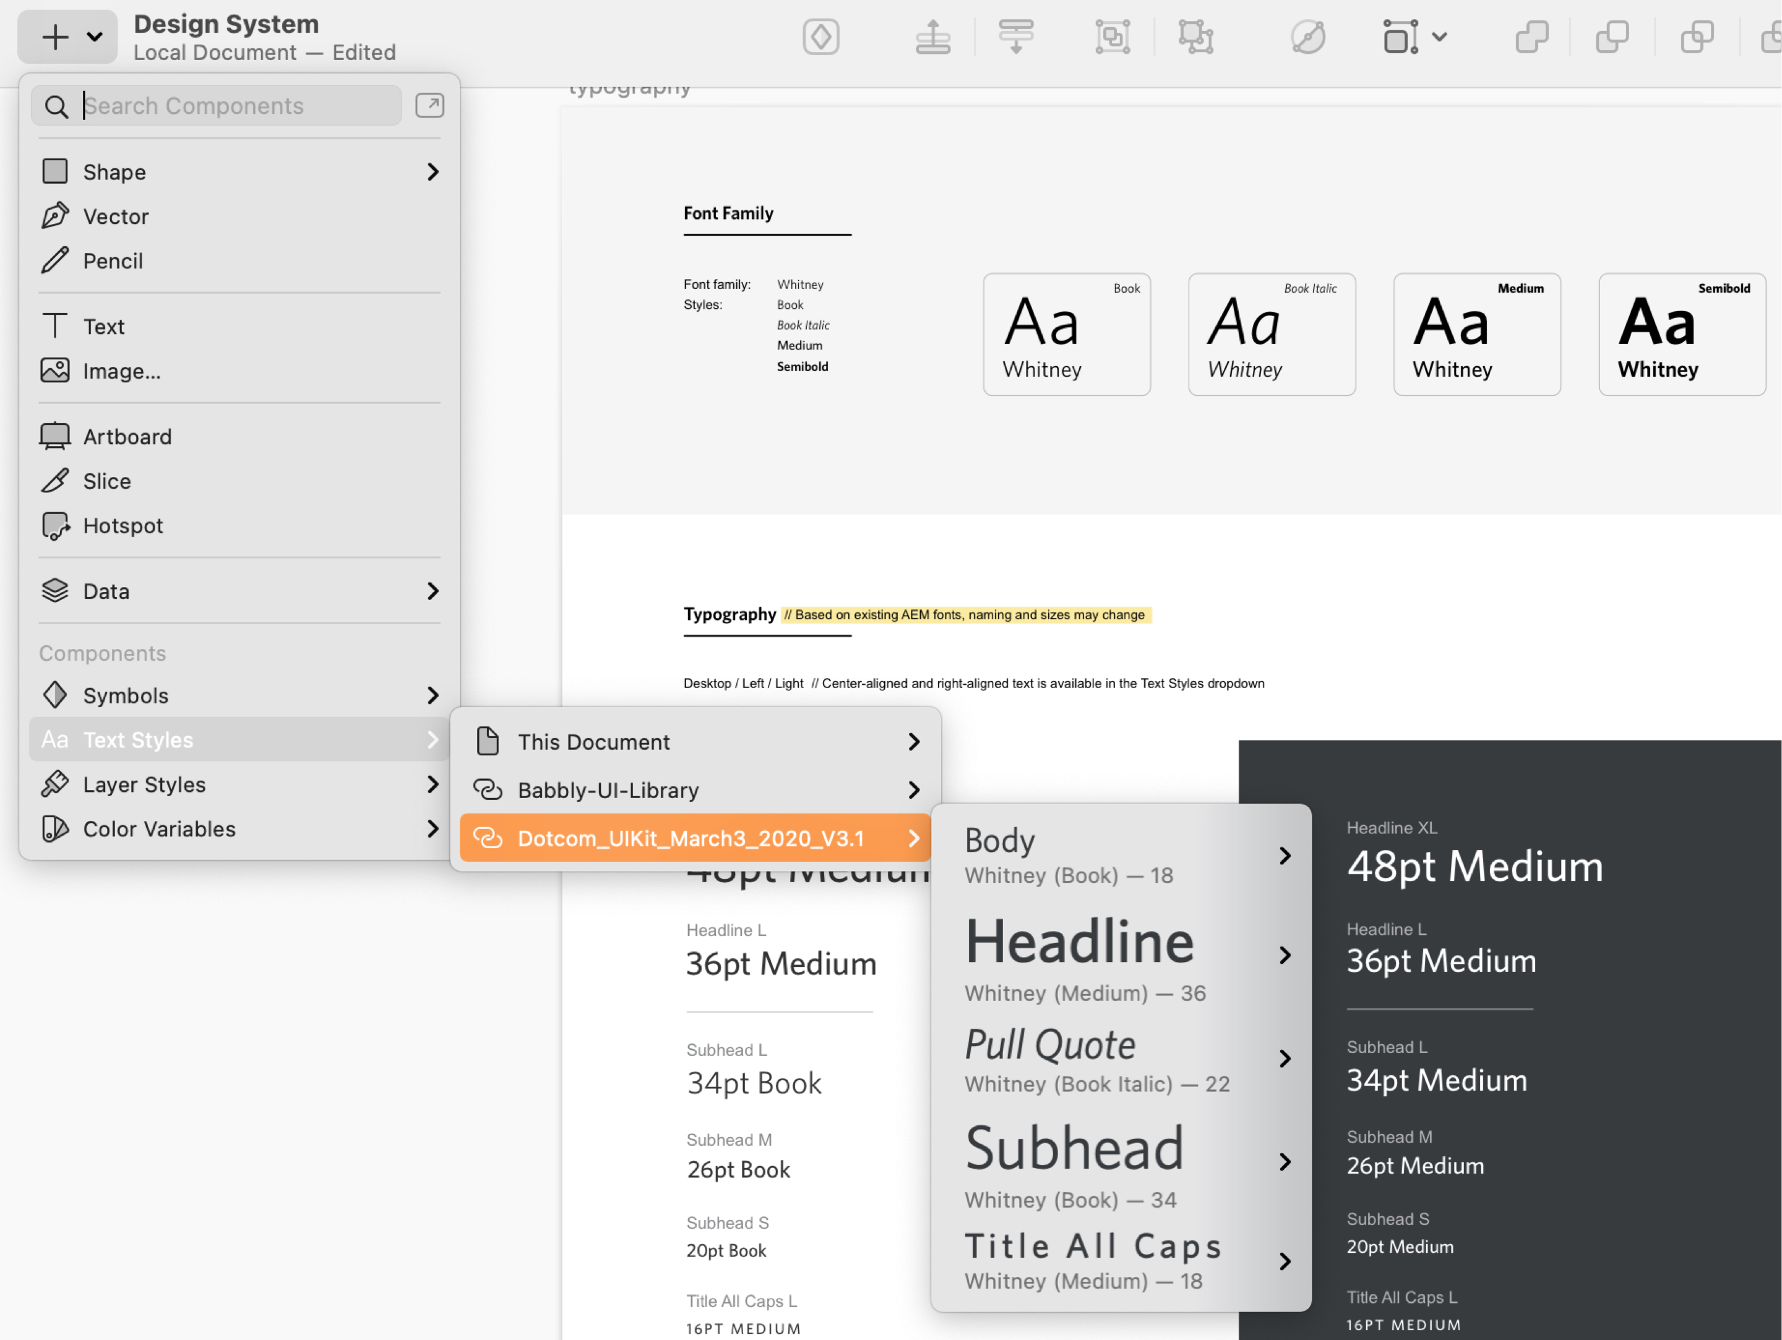Click the Subtract boolean operation icon
Screen dimensions: 1782x1340
click(1612, 37)
